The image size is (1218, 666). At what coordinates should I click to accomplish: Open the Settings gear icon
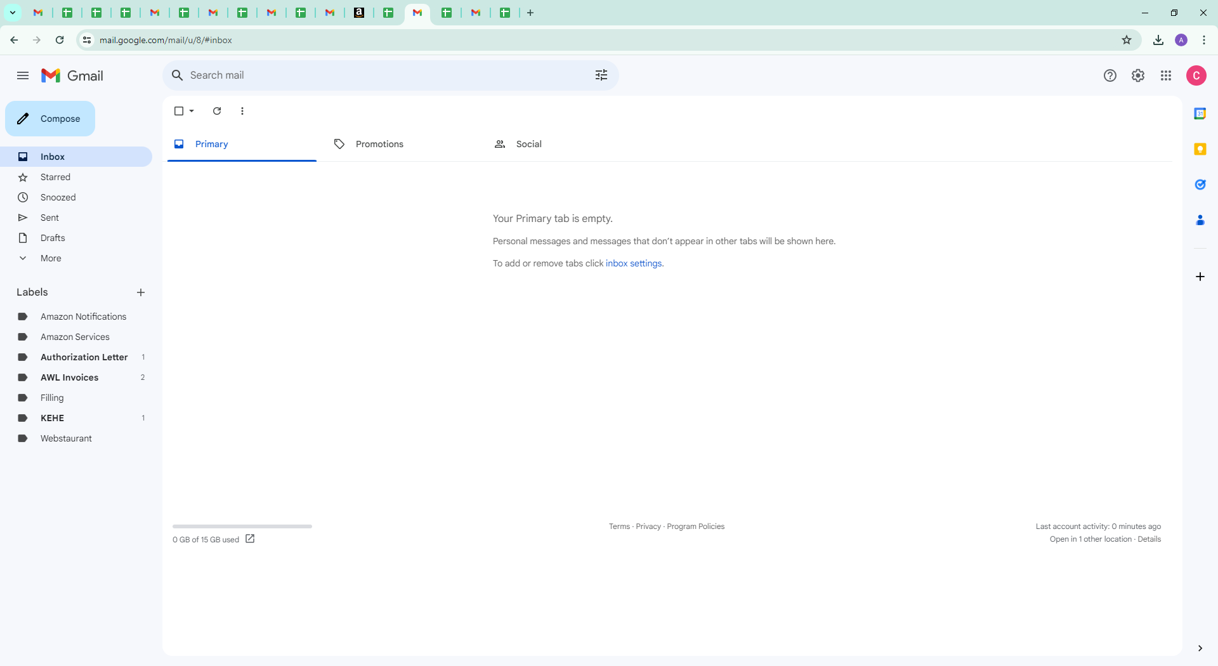(1138, 75)
